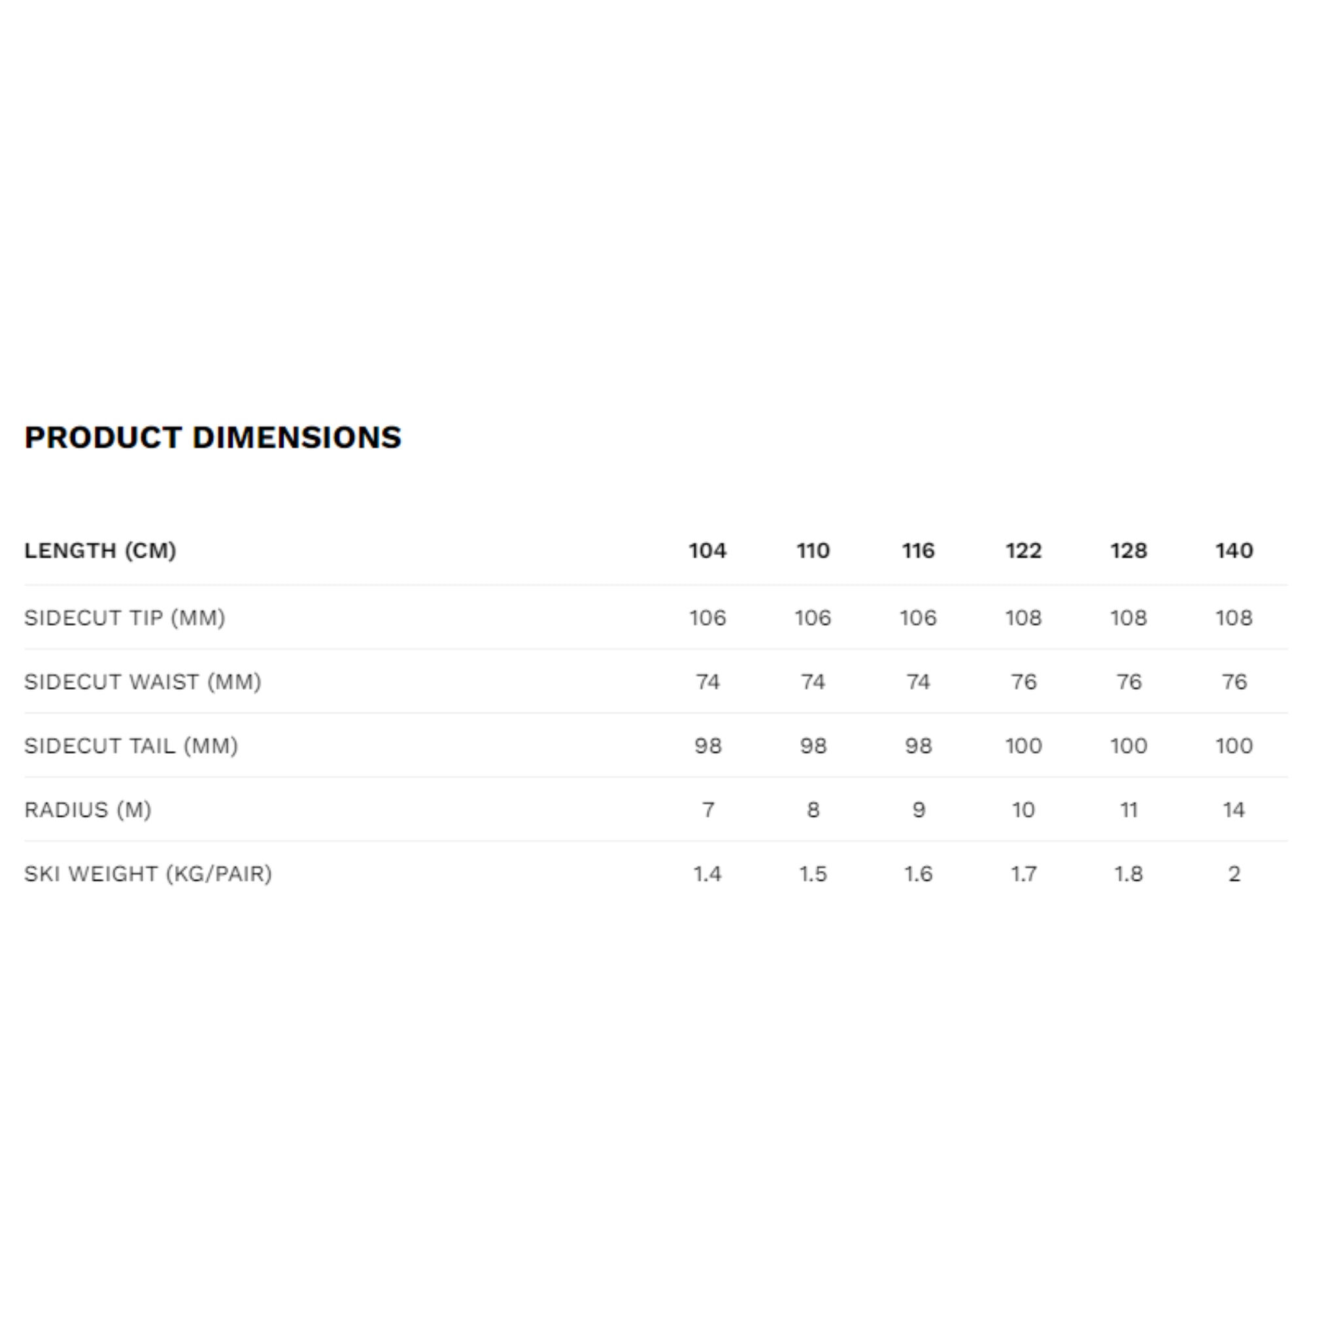Click the radius value 14

point(1234,809)
